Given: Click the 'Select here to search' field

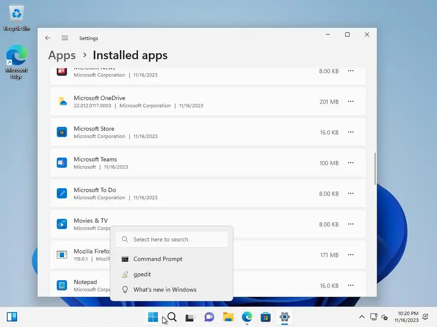Looking at the screenshot, I should click(x=172, y=239).
